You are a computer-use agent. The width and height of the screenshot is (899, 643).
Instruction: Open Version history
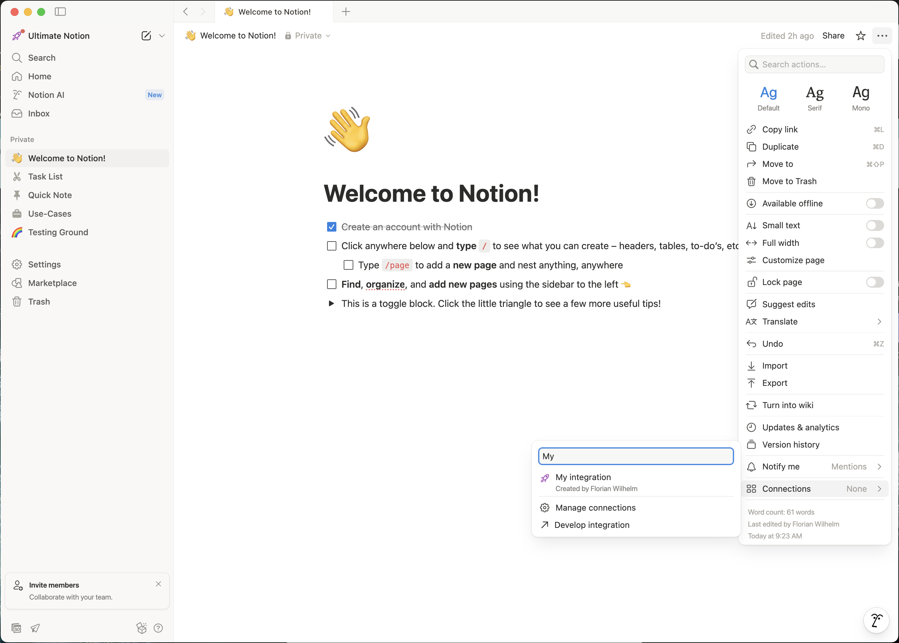(815, 445)
